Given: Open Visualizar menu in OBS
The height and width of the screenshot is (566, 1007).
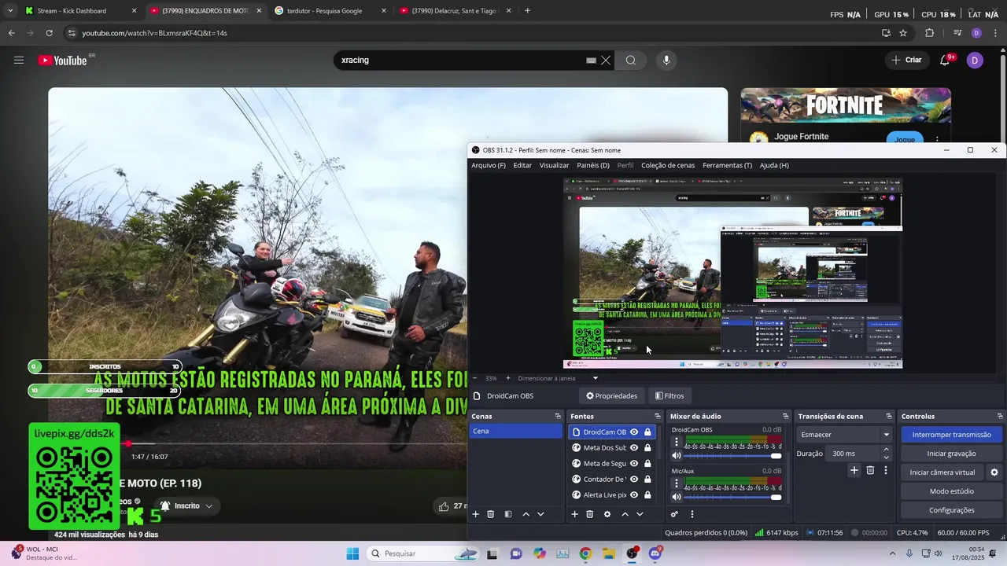Looking at the screenshot, I should point(554,165).
